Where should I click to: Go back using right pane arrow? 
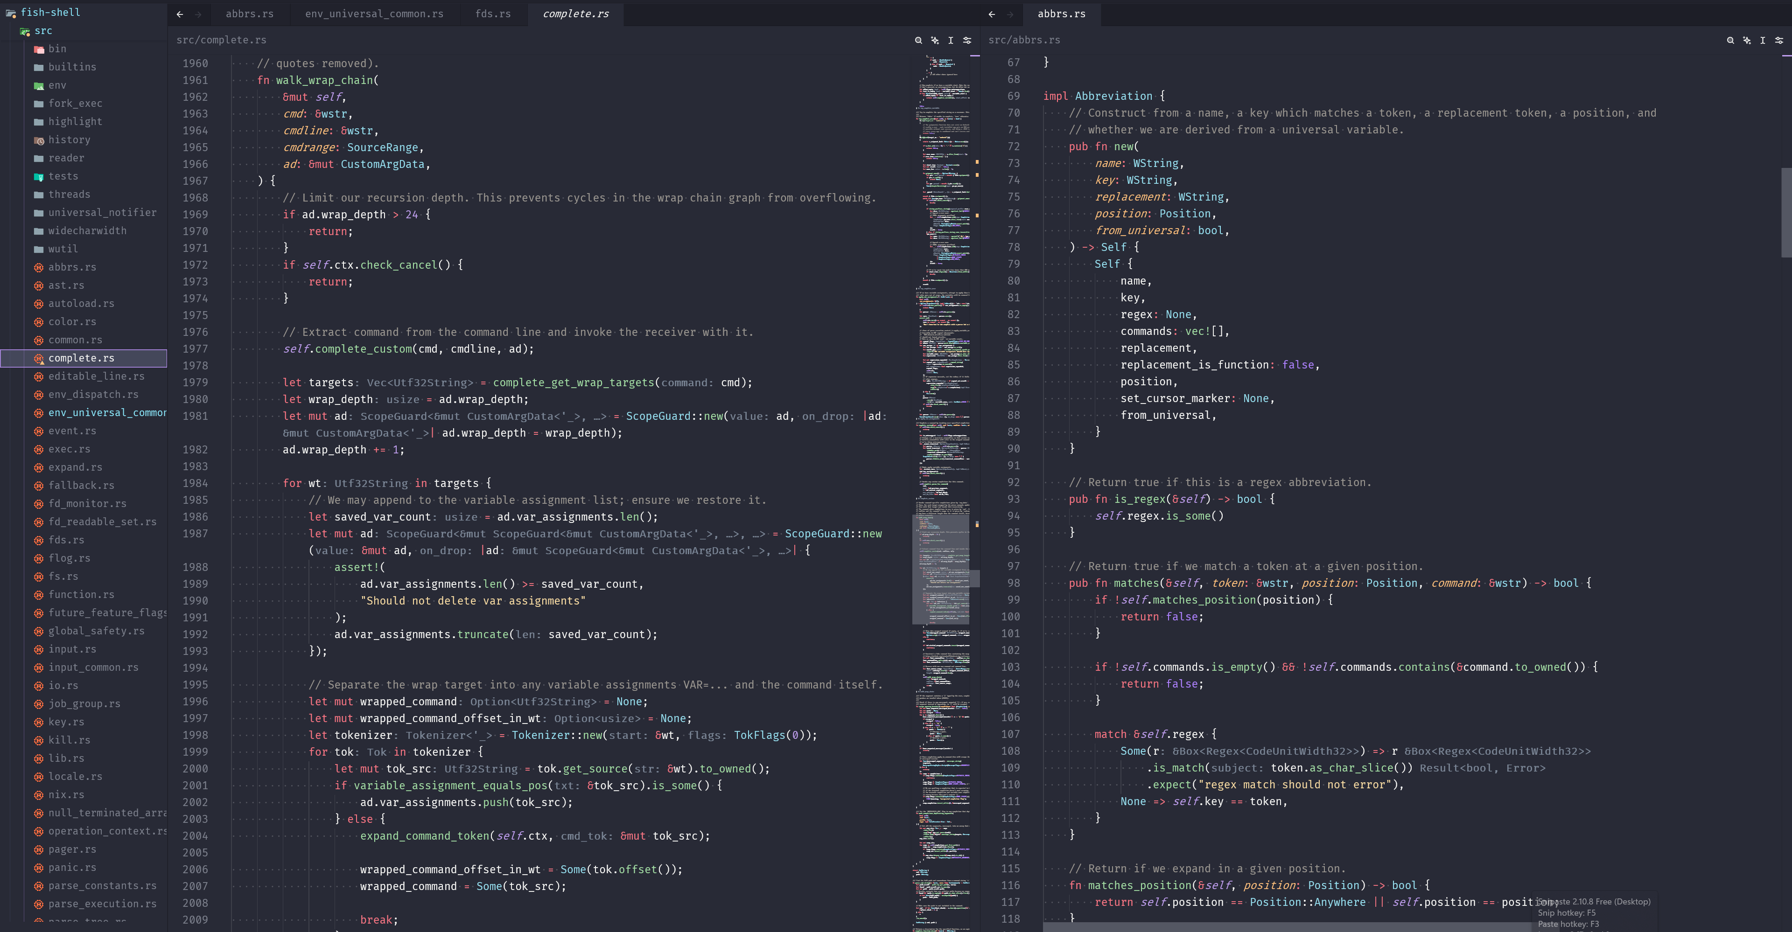[992, 14]
